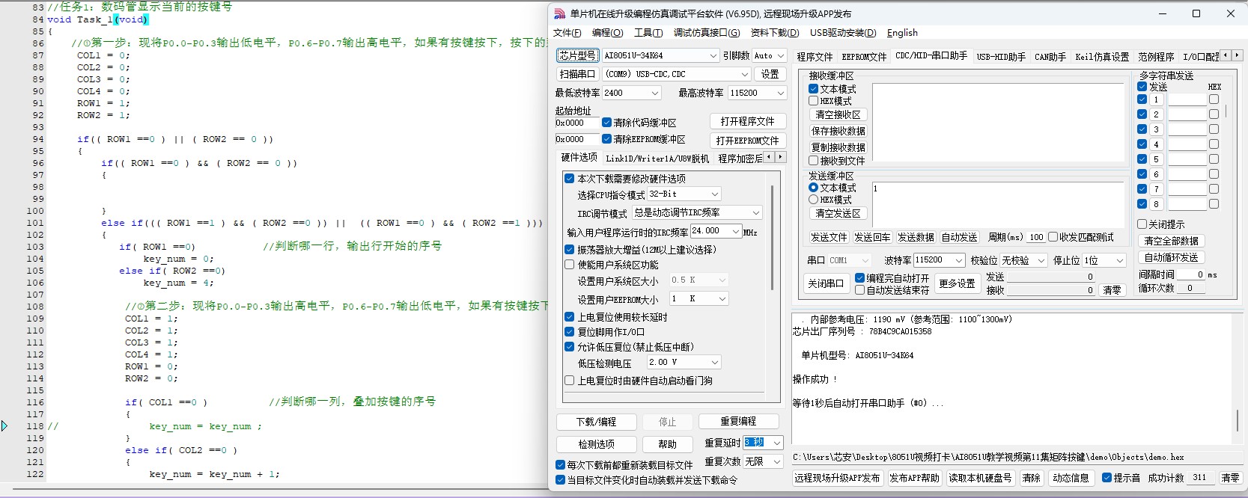Click the first 起始地址 0x0000 field
Screen dimensions: 1248x498
(x=577, y=123)
